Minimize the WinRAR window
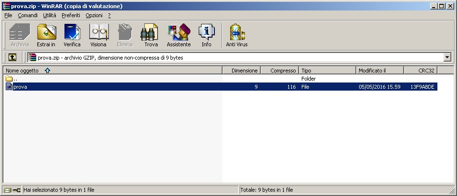 434,6
